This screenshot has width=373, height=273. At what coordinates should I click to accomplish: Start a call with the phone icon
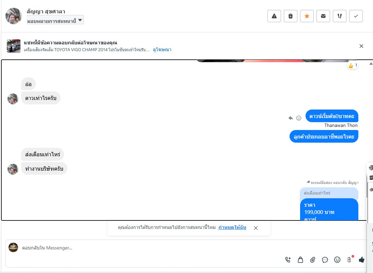coord(288,260)
